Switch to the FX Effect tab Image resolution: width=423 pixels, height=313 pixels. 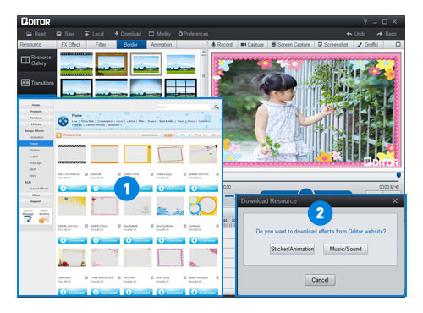coord(71,45)
